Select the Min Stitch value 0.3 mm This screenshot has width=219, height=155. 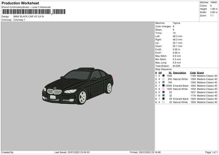[x=177, y=59]
